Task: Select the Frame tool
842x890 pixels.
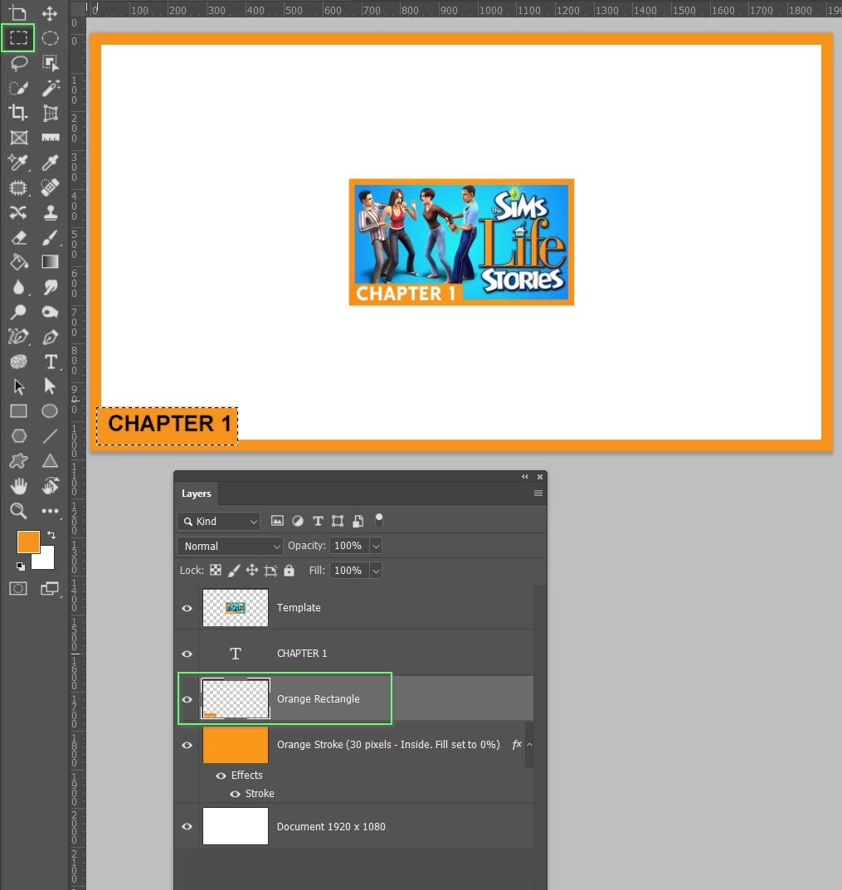Action: click(18, 138)
